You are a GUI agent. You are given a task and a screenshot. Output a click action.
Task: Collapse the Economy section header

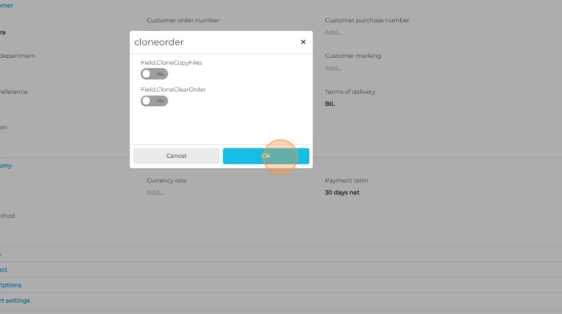pyautogui.click(x=6, y=166)
